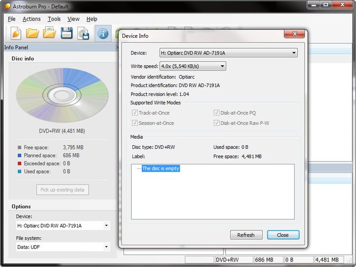Click the blue Planned space legend square
Screen dimensions: 356x267
click(x=20, y=155)
